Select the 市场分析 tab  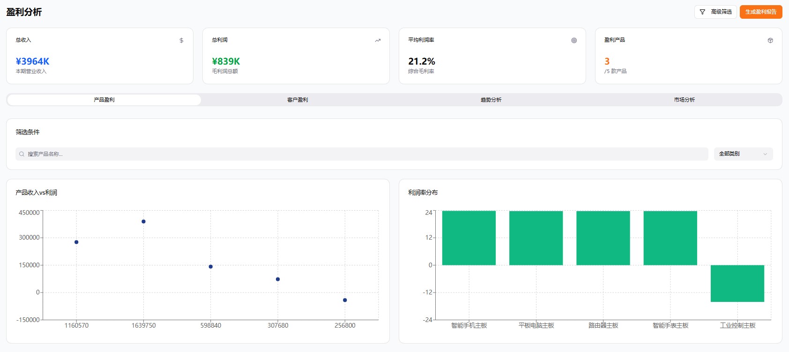click(684, 100)
